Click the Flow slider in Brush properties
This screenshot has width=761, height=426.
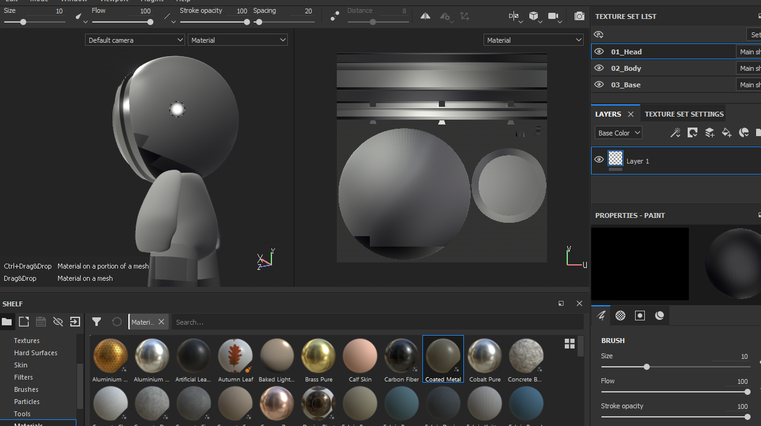coord(675,392)
